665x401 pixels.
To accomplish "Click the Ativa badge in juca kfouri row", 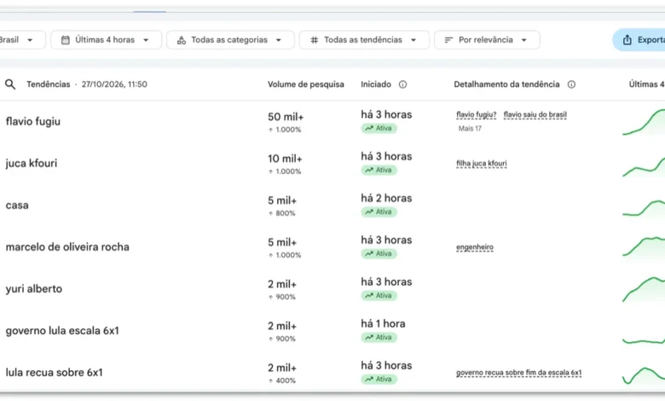I will (379, 170).
